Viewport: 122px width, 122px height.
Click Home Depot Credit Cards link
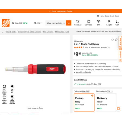[x=108, y=16]
